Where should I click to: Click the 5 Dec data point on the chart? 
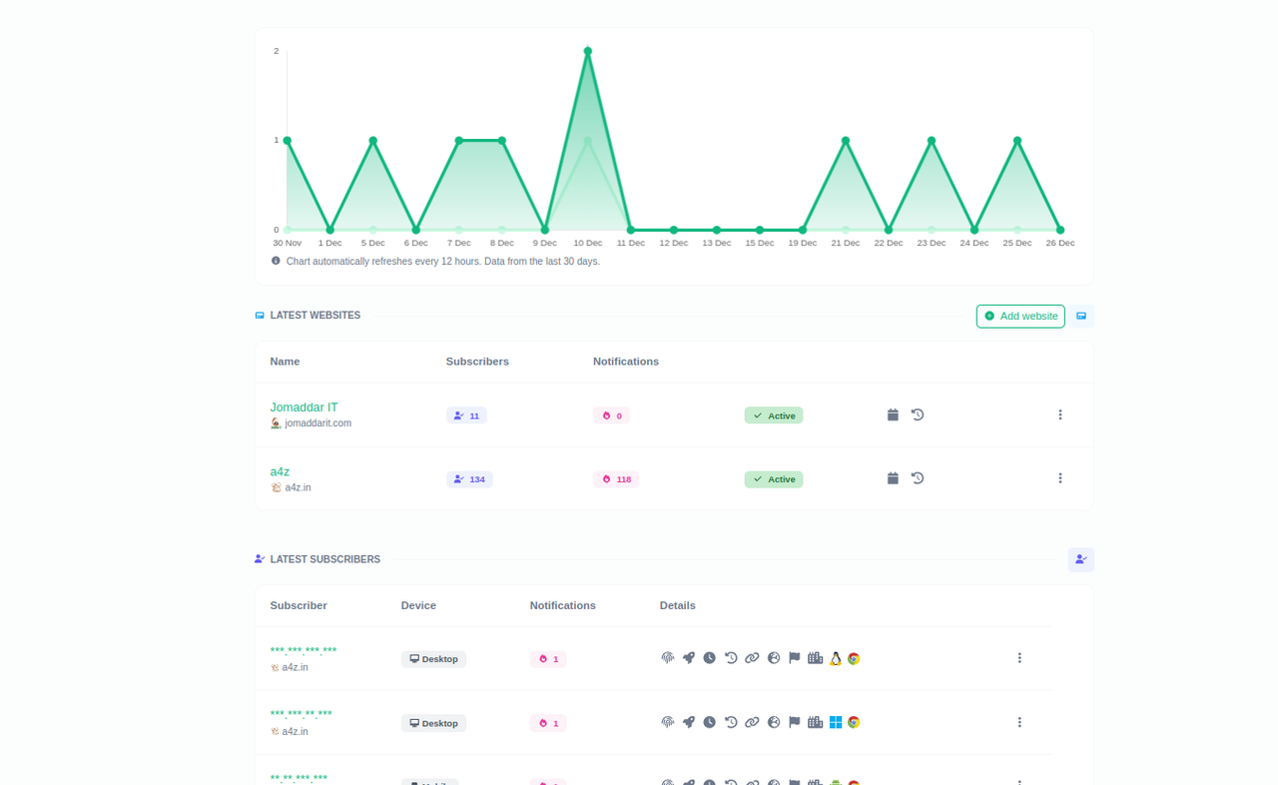(373, 141)
